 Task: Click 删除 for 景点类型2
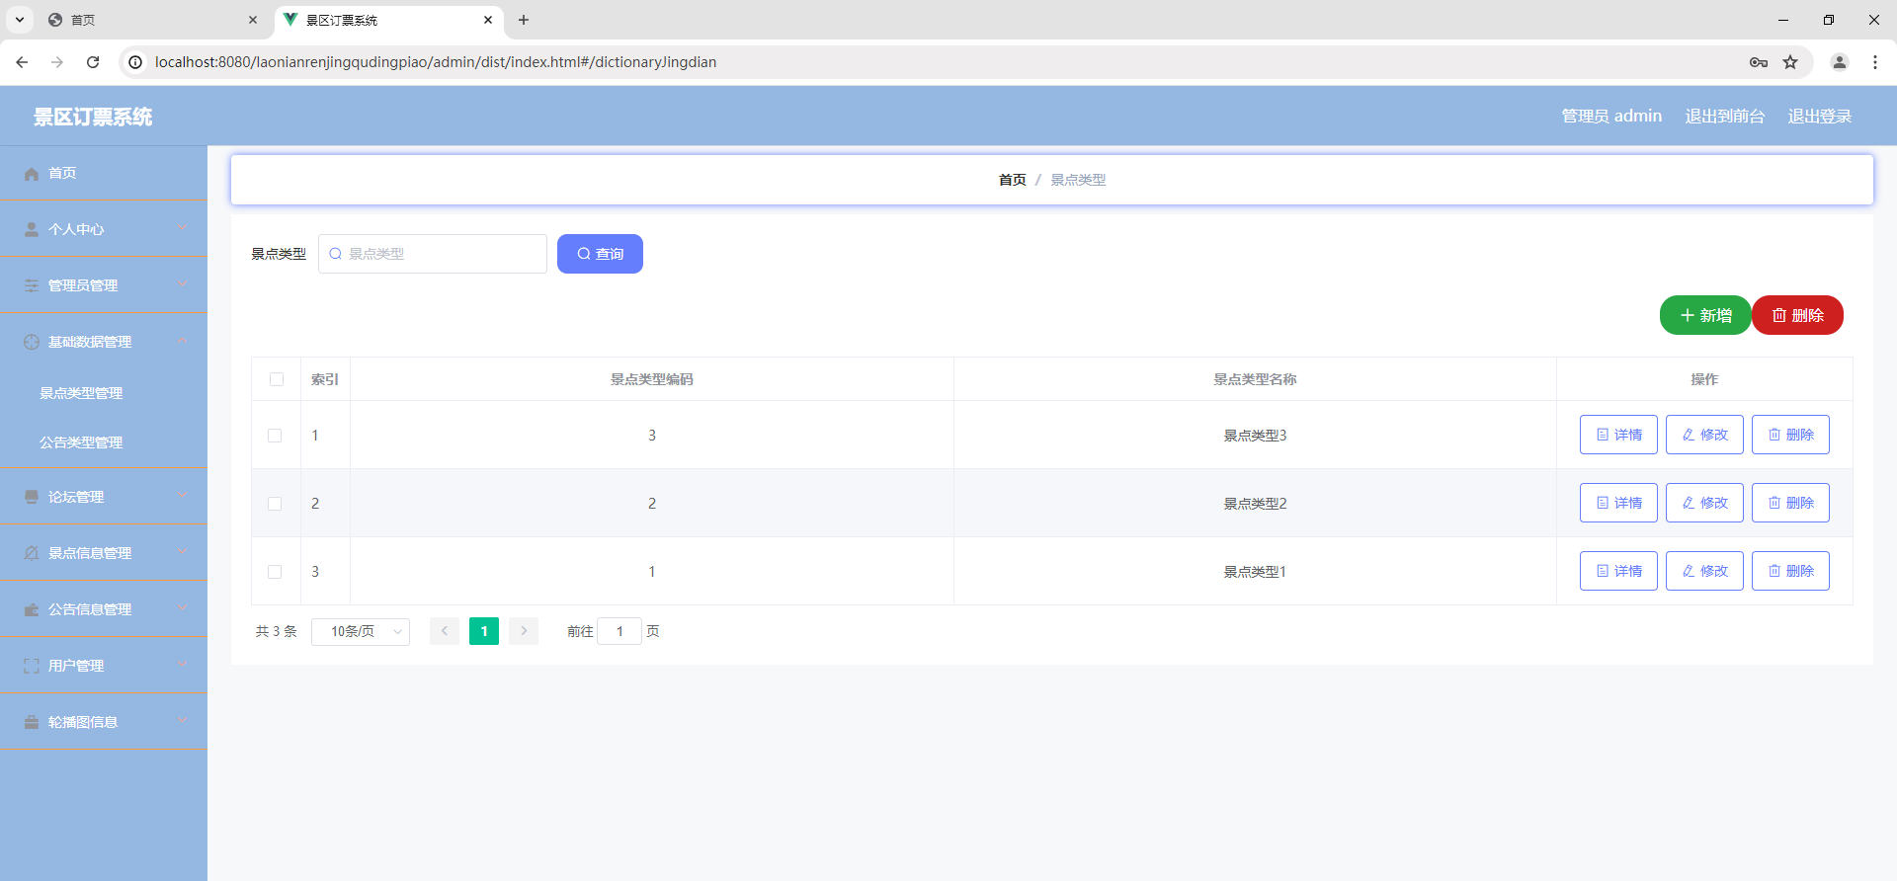[1790, 503]
